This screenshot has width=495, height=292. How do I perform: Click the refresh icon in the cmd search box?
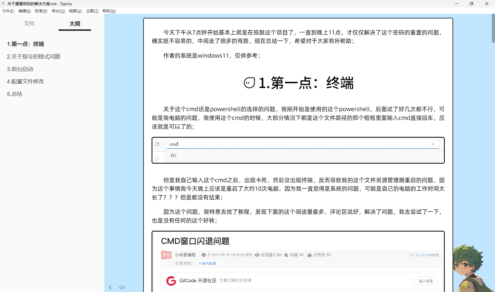[x=157, y=144]
